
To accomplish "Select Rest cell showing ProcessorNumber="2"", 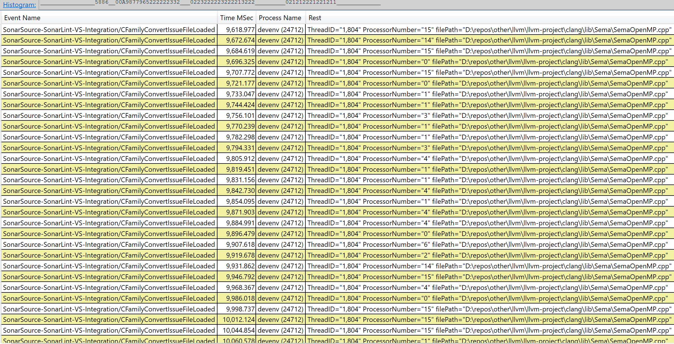I will click(x=487, y=255).
